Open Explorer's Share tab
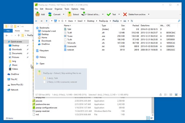This screenshot has height=123, width=185. [x=27, y=31]
